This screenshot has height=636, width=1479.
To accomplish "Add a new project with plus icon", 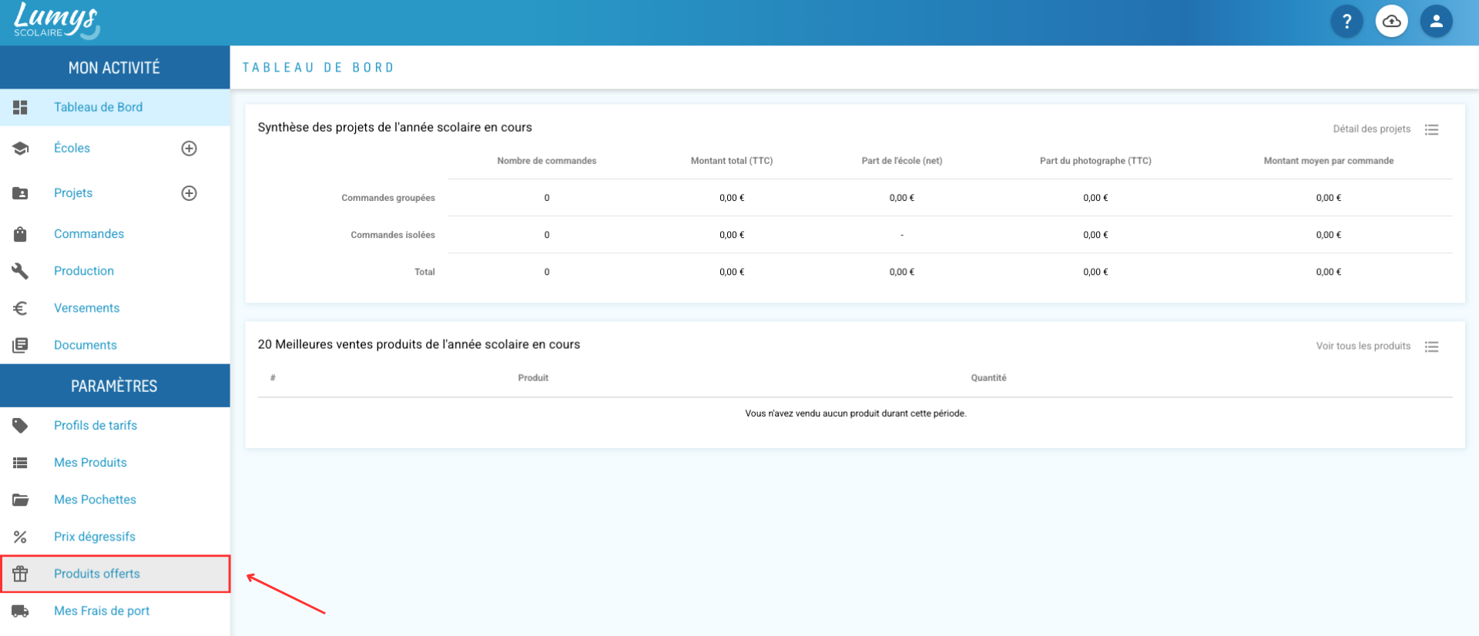I will pyautogui.click(x=189, y=193).
